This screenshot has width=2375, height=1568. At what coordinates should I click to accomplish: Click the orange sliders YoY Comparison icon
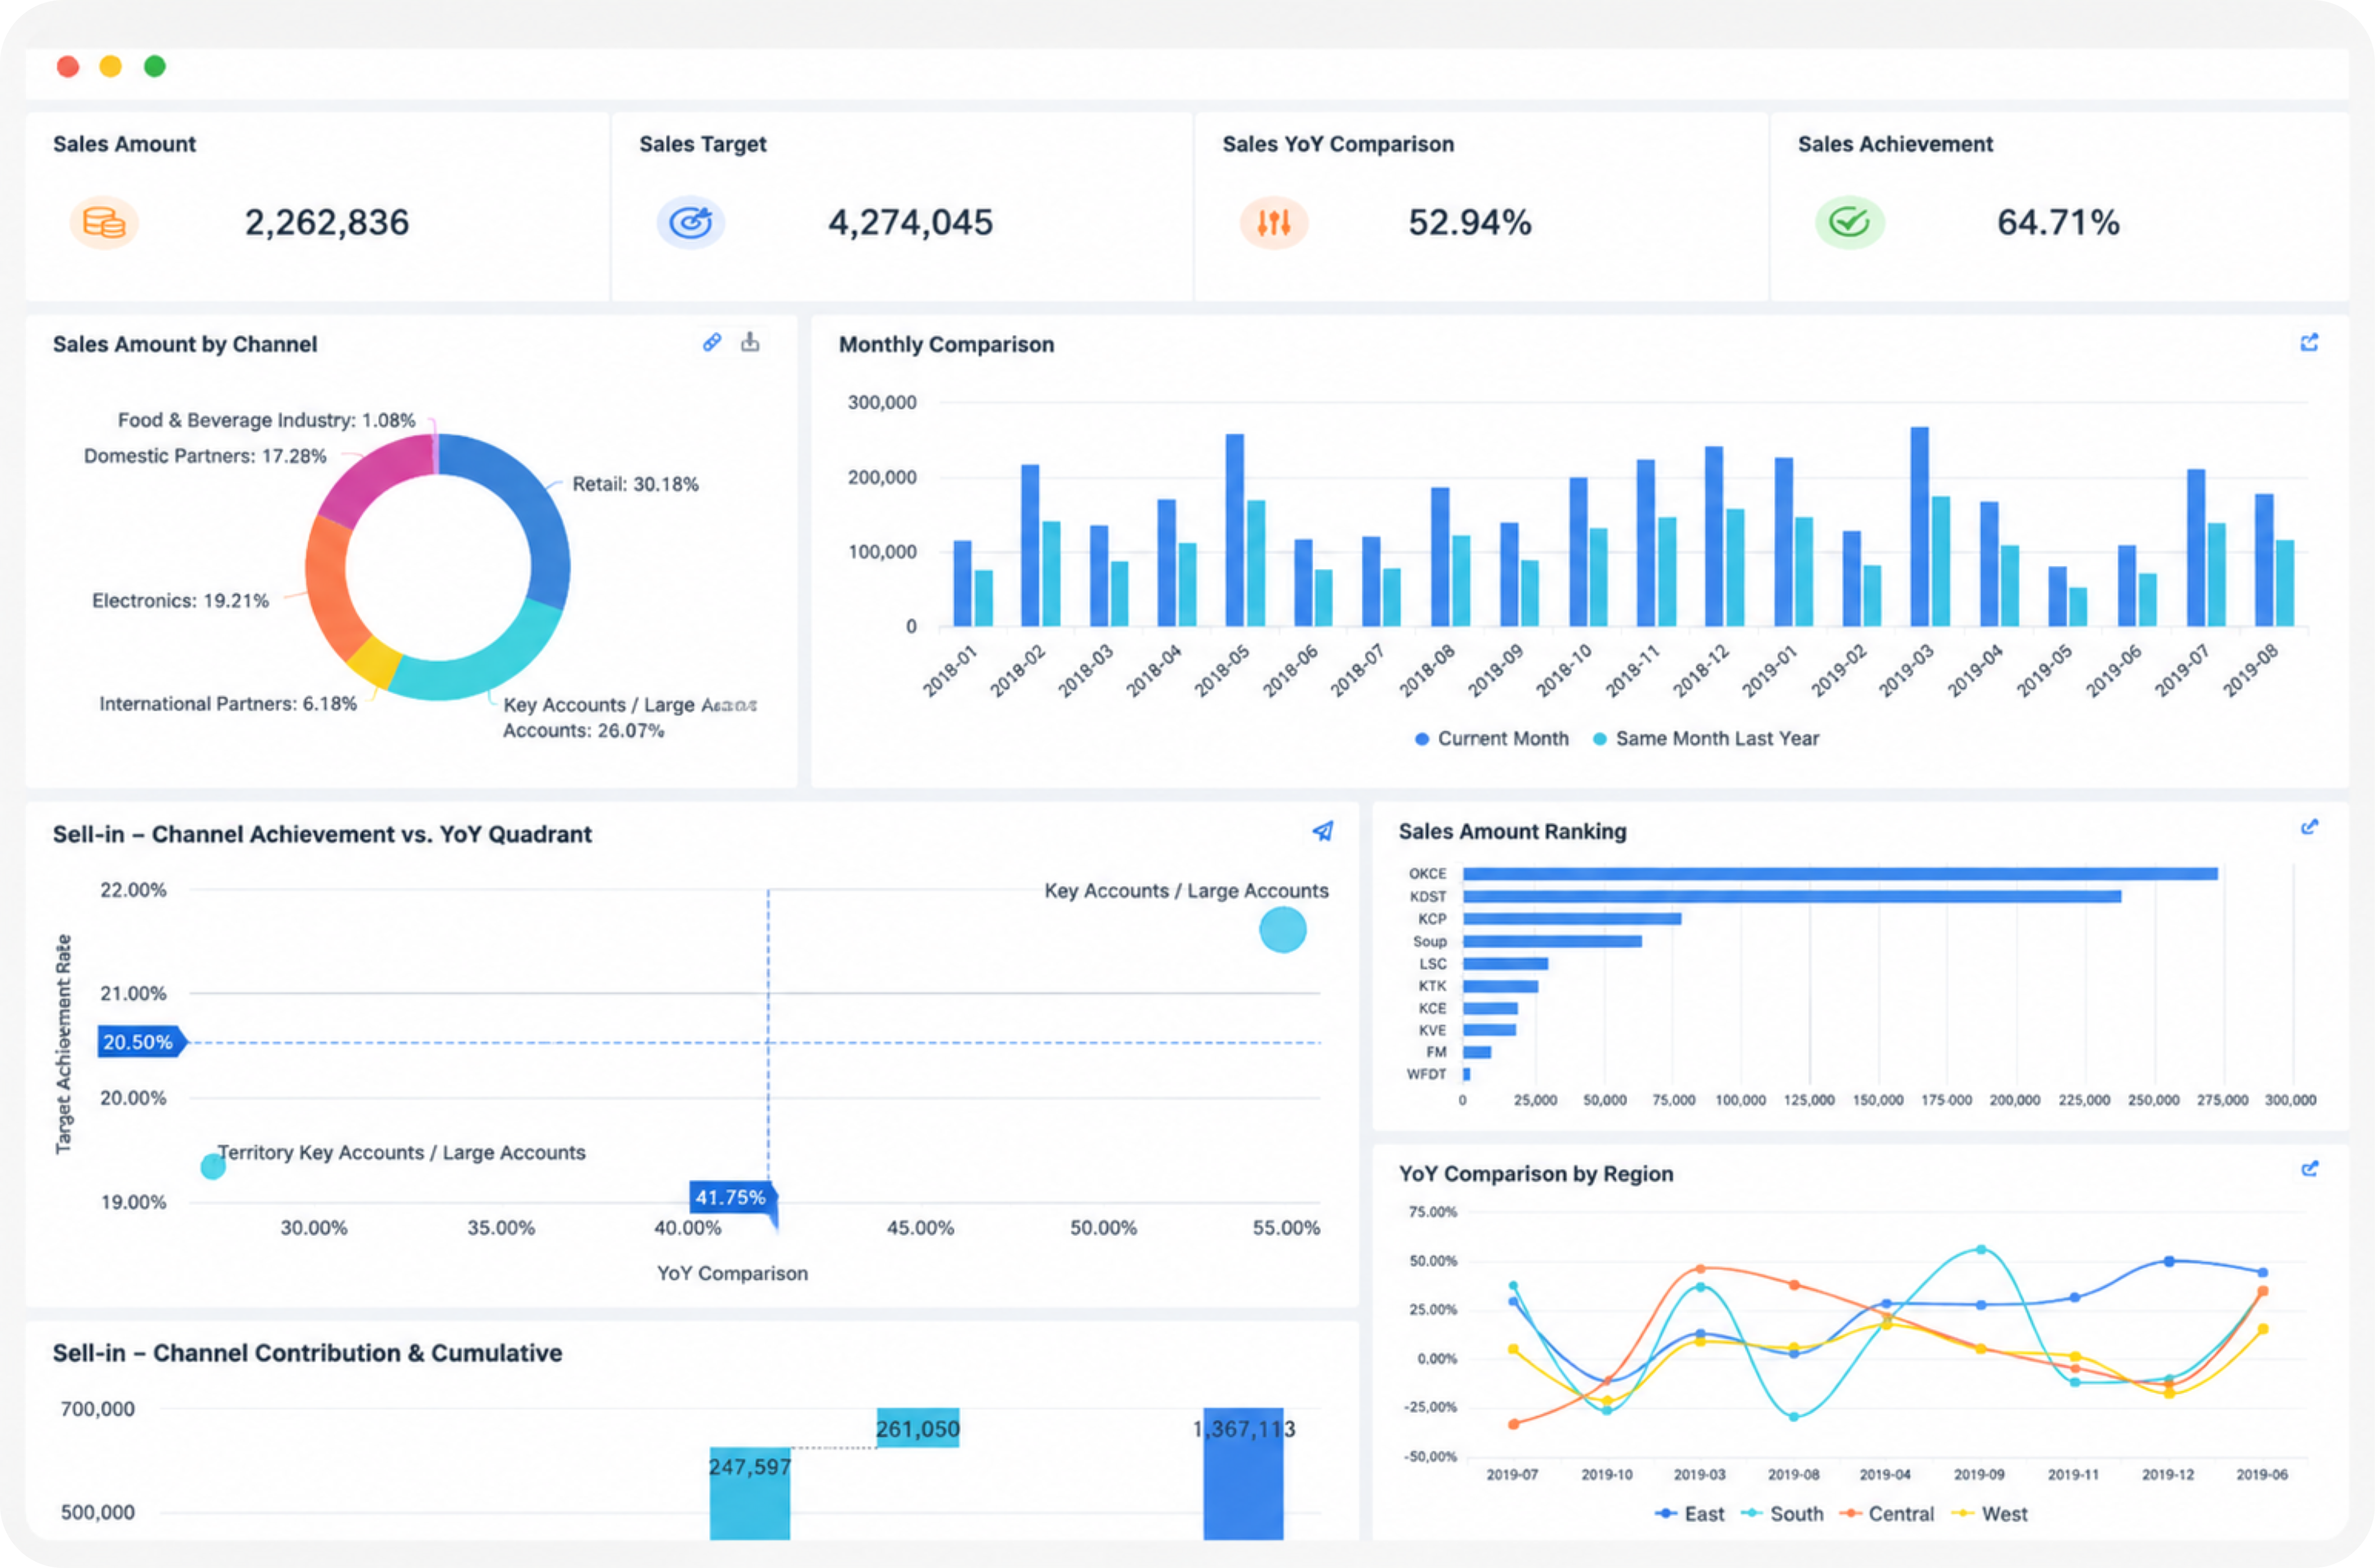pyautogui.click(x=1274, y=222)
